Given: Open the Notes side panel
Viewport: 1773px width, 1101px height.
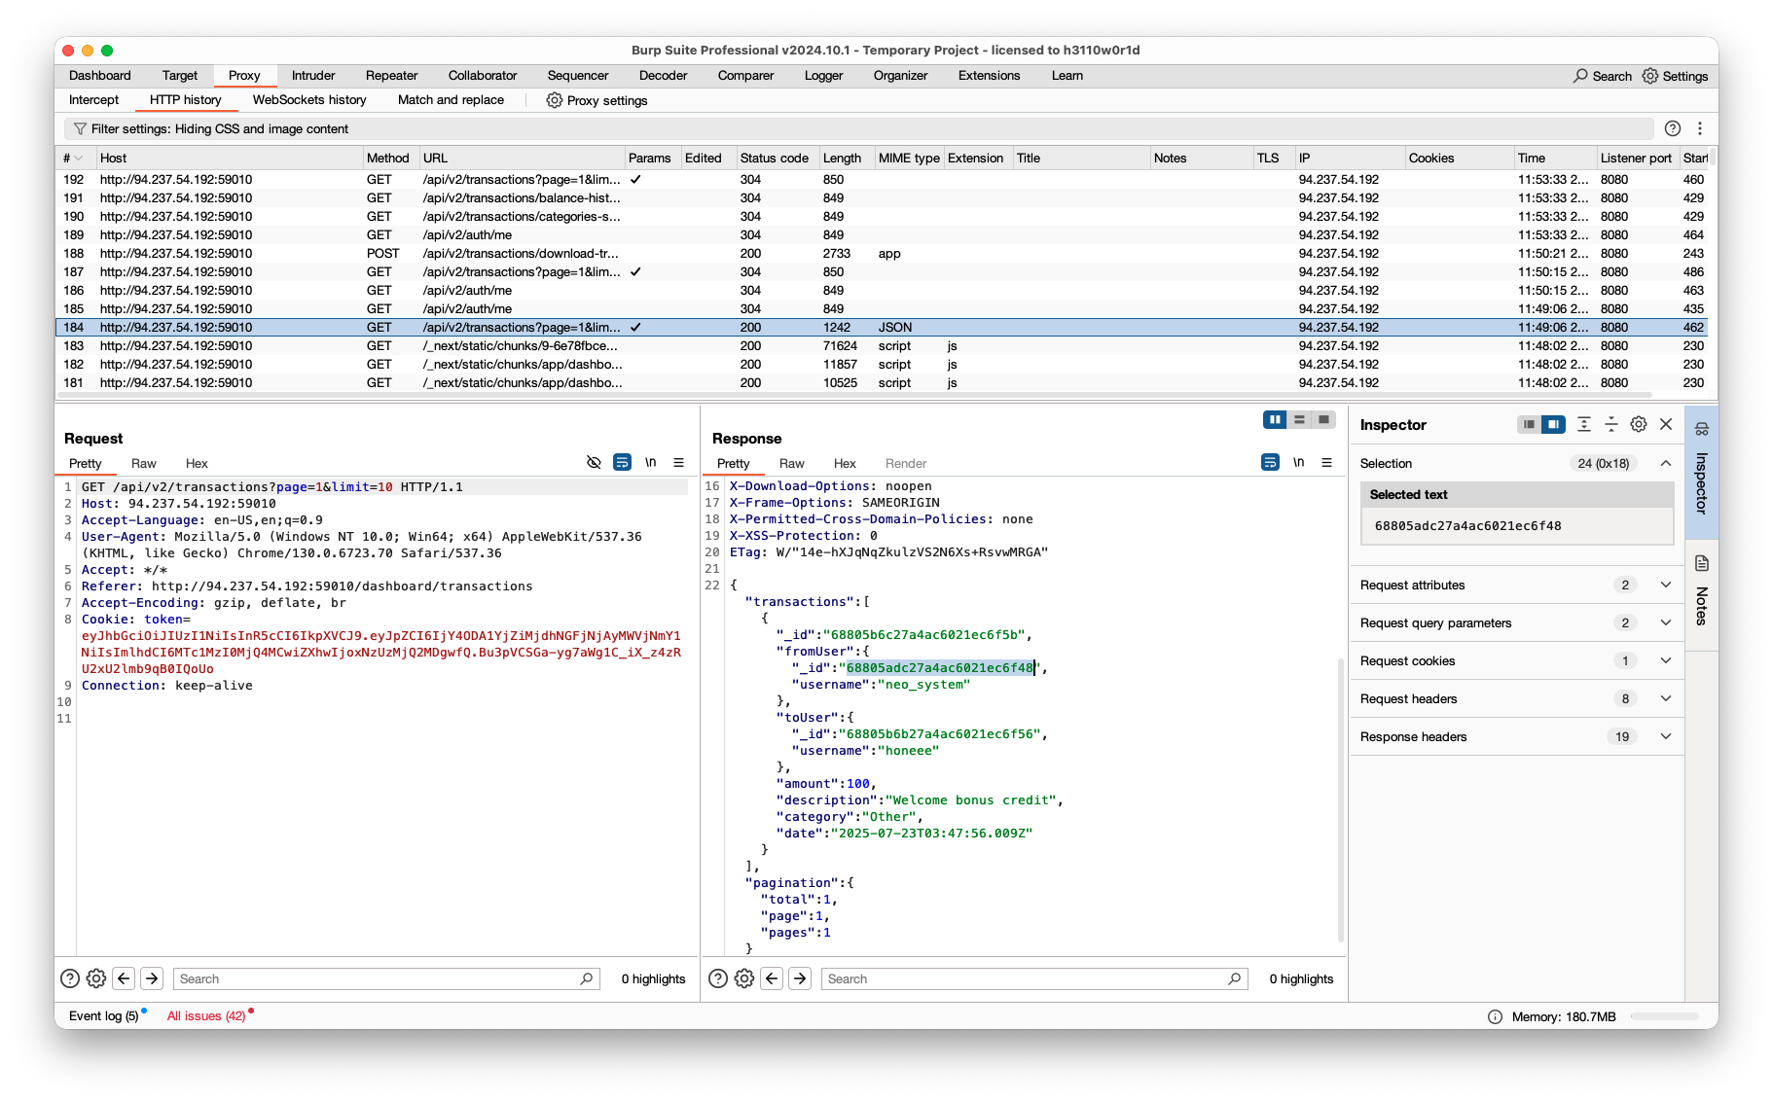Looking at the screenshot, I should tap(1701, 593).
